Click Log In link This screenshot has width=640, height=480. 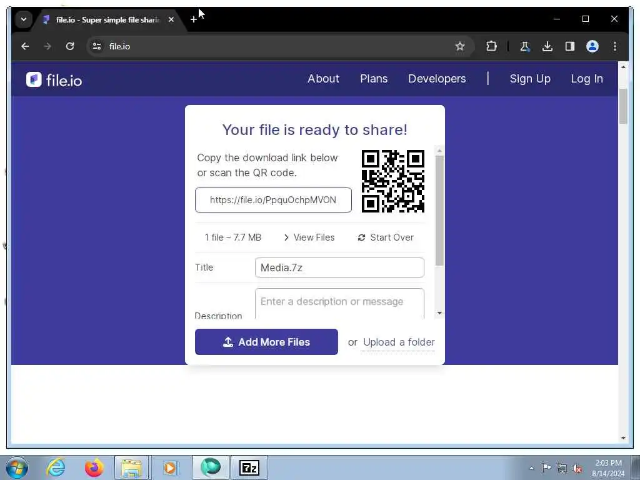tap(586, 79)
